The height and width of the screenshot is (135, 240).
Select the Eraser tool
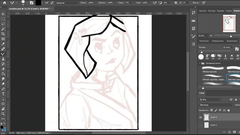point(3,69)
